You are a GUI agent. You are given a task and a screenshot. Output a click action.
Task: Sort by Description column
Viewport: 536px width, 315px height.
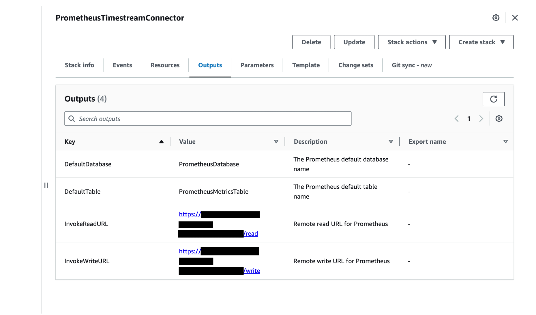point(391,142)
